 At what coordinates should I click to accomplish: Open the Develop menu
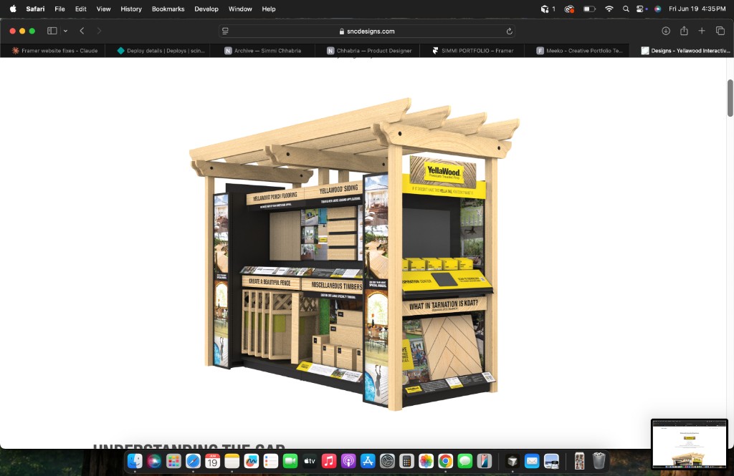206,9
